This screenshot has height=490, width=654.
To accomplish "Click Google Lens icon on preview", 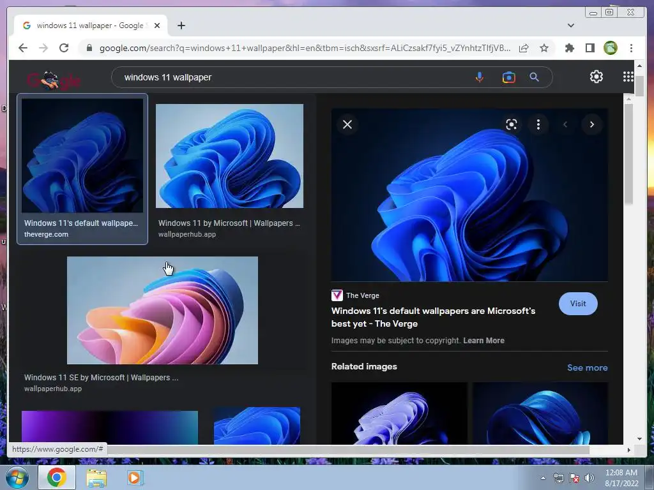I will 512,124.
